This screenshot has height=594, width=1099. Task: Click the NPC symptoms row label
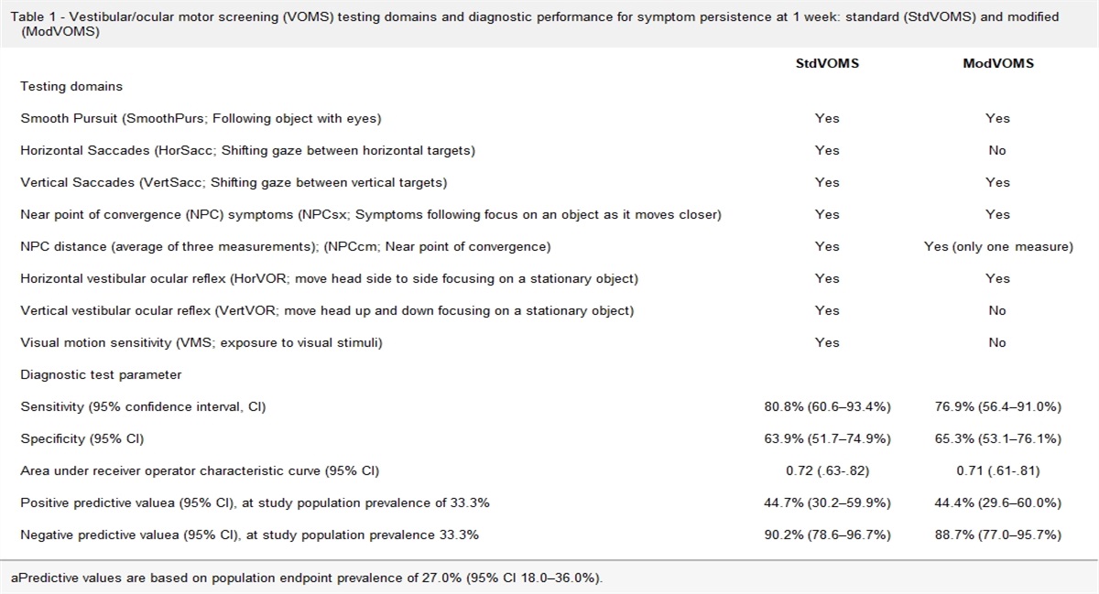click(371, 214)
